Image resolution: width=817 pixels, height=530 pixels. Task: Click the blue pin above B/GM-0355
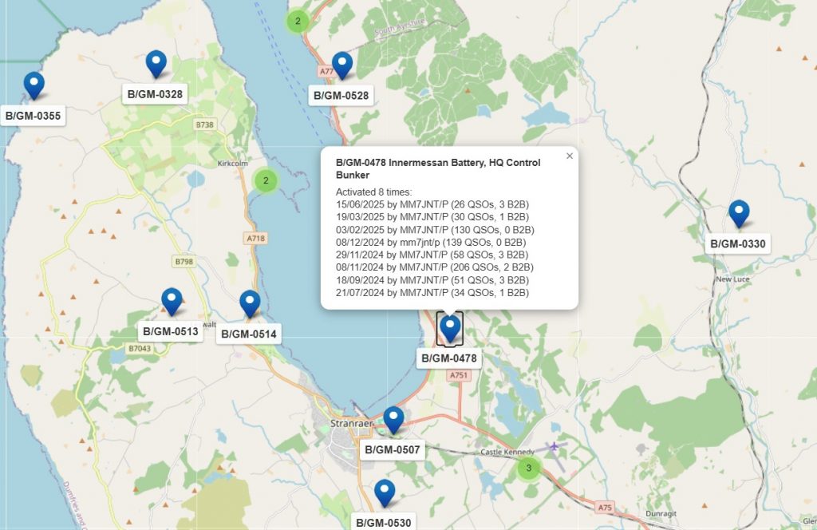tap(34, 85)
